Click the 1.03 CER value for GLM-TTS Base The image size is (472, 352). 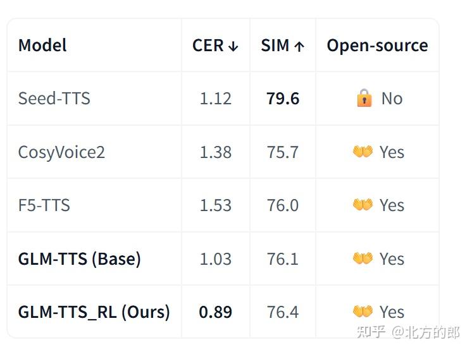(x=216, y=258)
